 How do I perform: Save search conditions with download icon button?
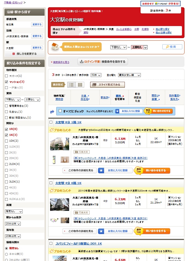click(x=103, y=62)
